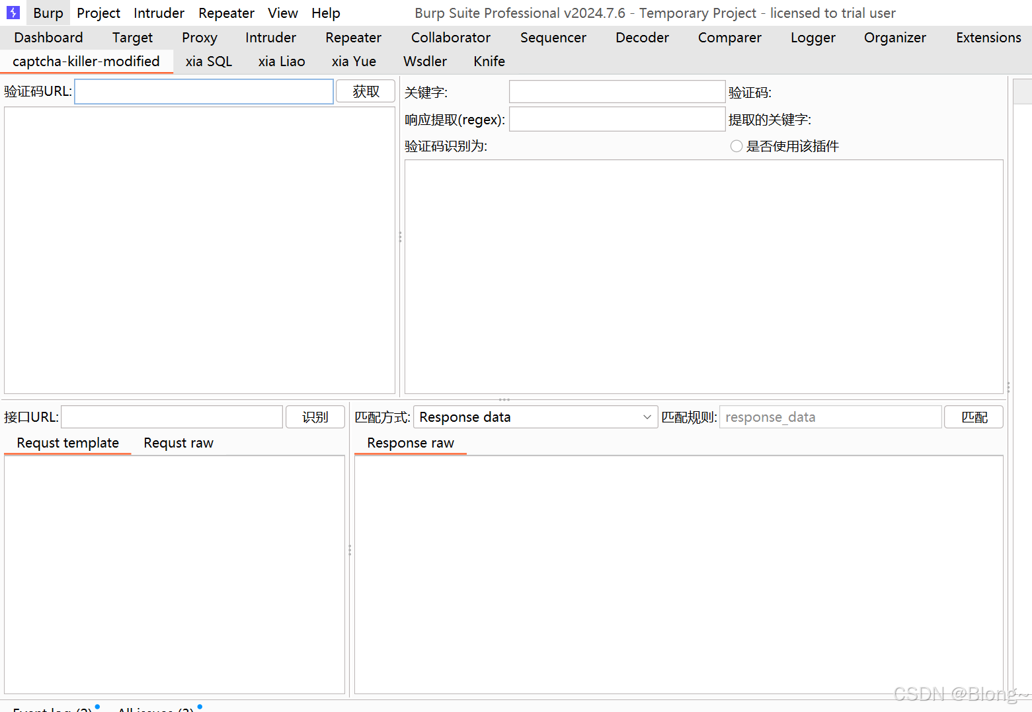Switch to the Target tab

pyautogui.click(x=132, y=38)
